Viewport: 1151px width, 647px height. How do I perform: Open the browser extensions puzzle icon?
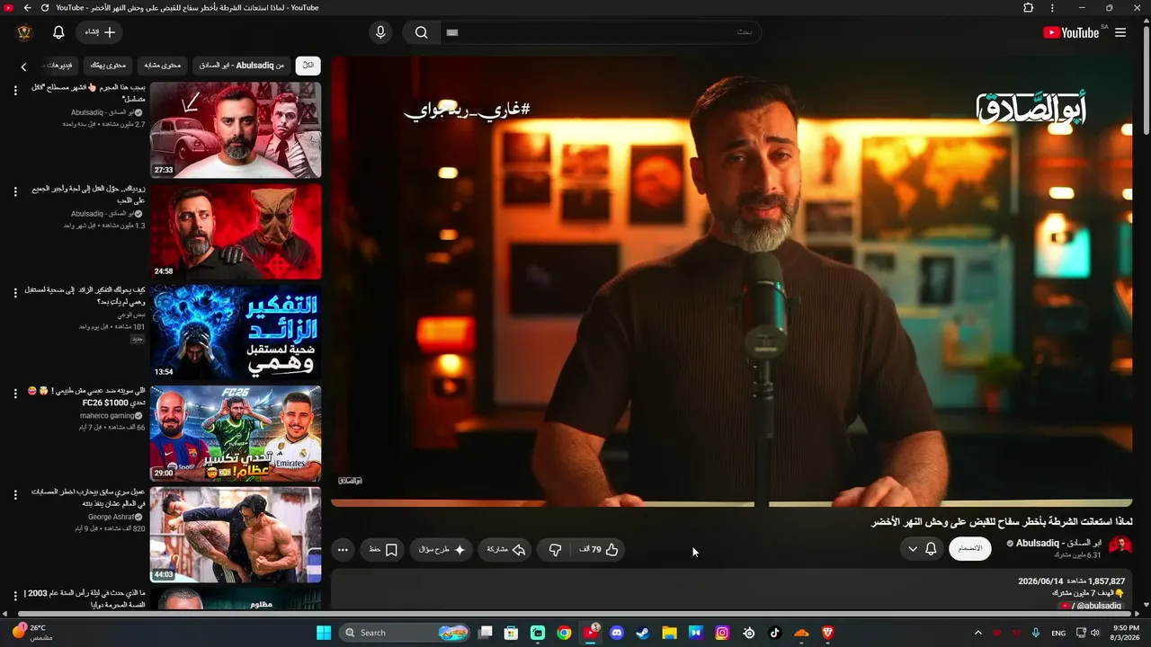1029,7
